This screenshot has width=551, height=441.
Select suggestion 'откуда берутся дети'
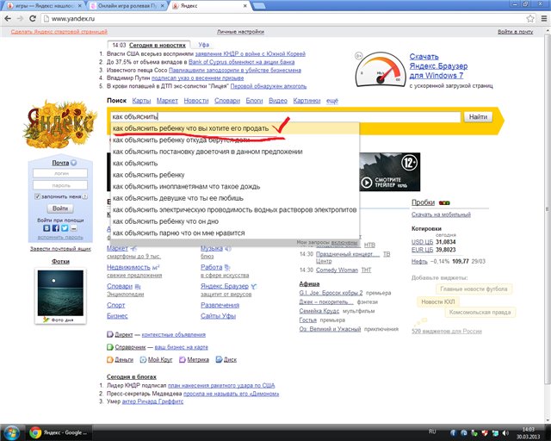pos(235,140)
